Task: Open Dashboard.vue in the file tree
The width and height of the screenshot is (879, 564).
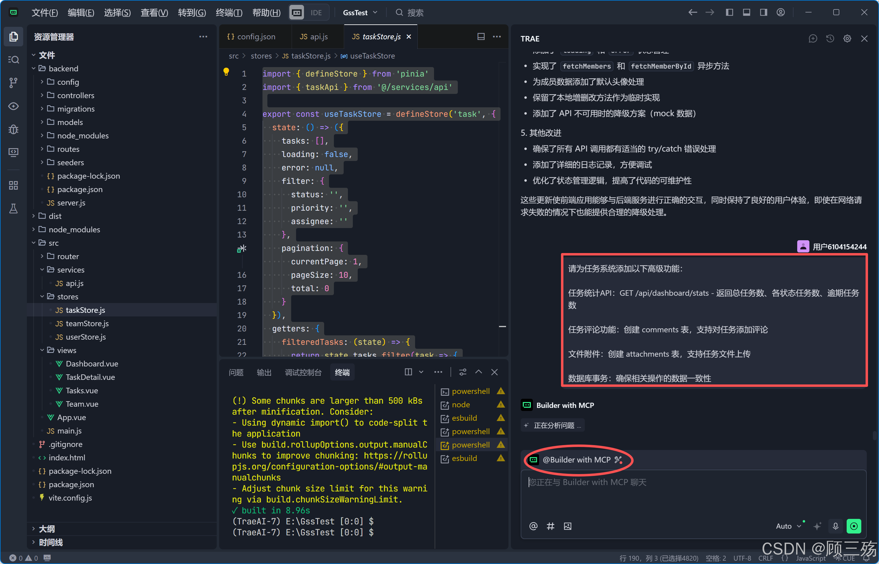Action: pyautogui.click(x=92, y=364)
